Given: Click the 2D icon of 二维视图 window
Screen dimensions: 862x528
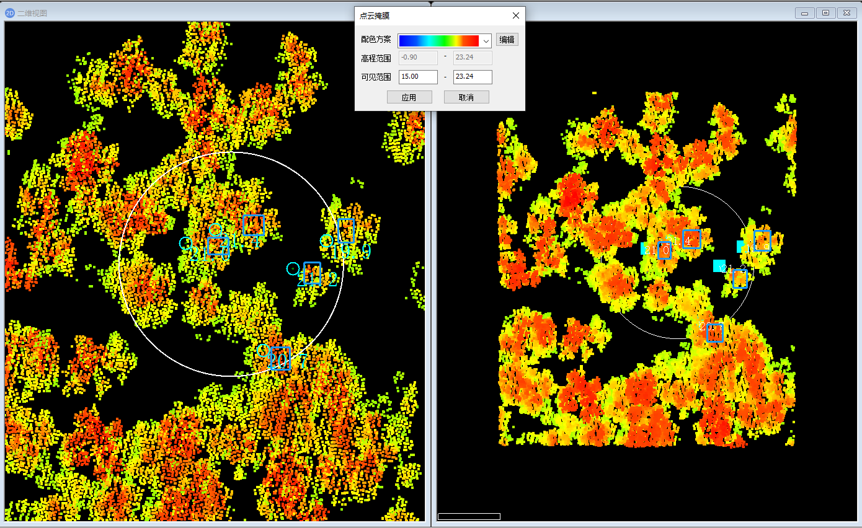Looking at the screenshot, I should click(x=9, y=13).
